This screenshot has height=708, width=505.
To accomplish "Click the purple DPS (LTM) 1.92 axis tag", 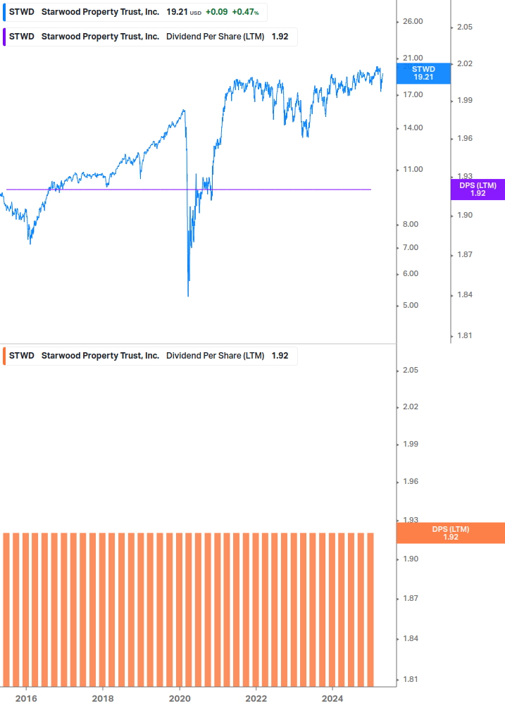I will coord(478,190).
